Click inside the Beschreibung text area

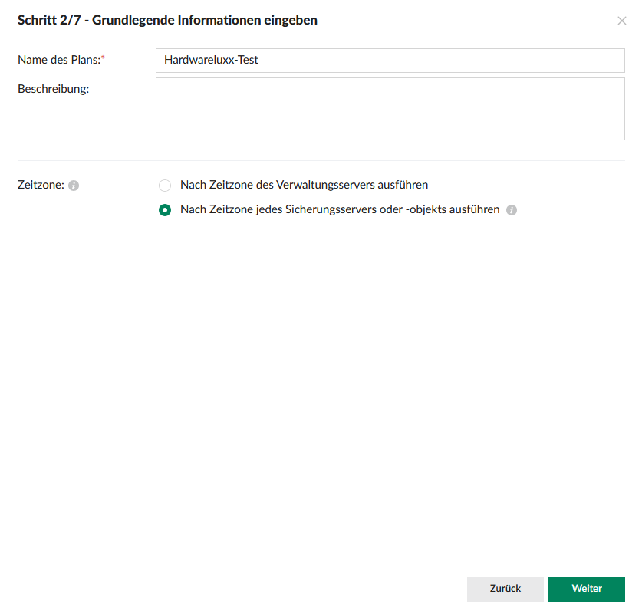(x=390, y=108)
